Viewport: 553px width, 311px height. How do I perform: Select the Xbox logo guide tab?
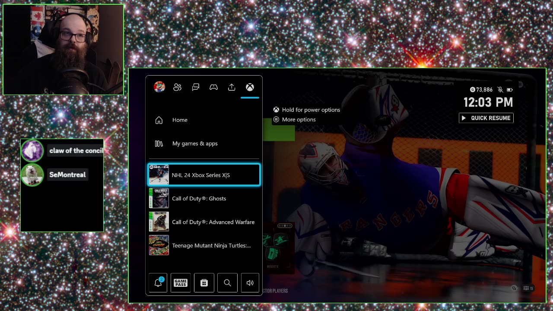click(x=250, y=87)
